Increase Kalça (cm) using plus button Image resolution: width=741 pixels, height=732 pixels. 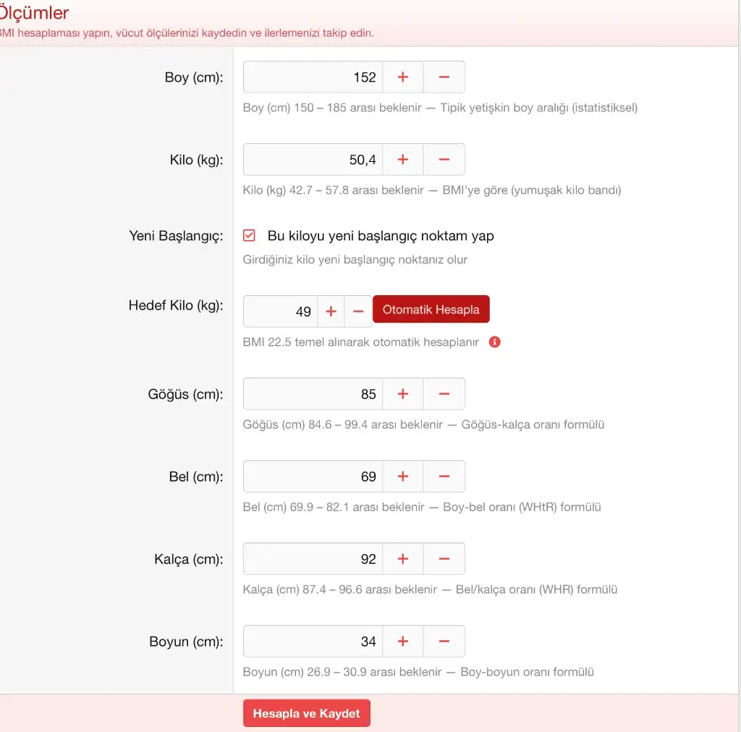click(x=402, y=559)
